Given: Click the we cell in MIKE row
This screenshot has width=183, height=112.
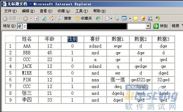Looking at the screenshot, I should point(118,73).
